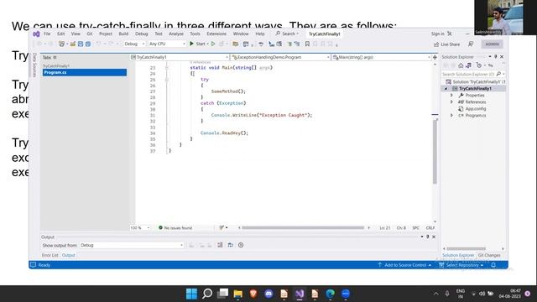Click the Bookmark toolbar icon
The height and width of the screenshot is (302, 537).
[x=307, y=44]
